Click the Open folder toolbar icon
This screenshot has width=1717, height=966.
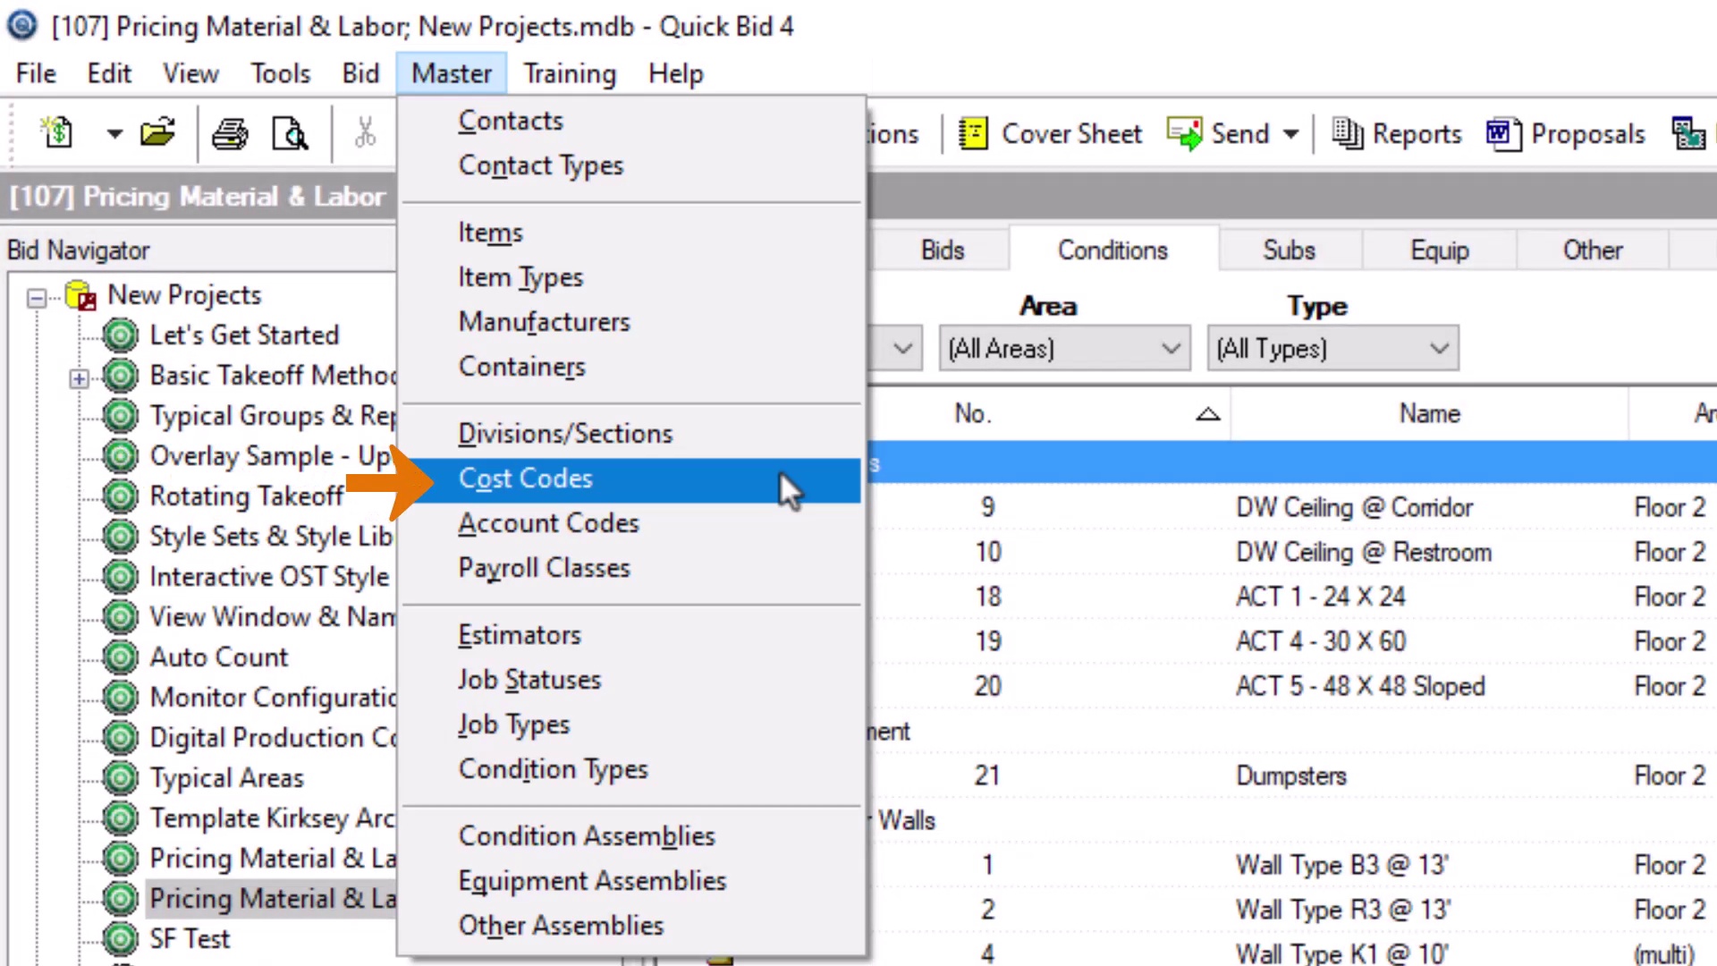pyautogui.click(x=157, y=133)
